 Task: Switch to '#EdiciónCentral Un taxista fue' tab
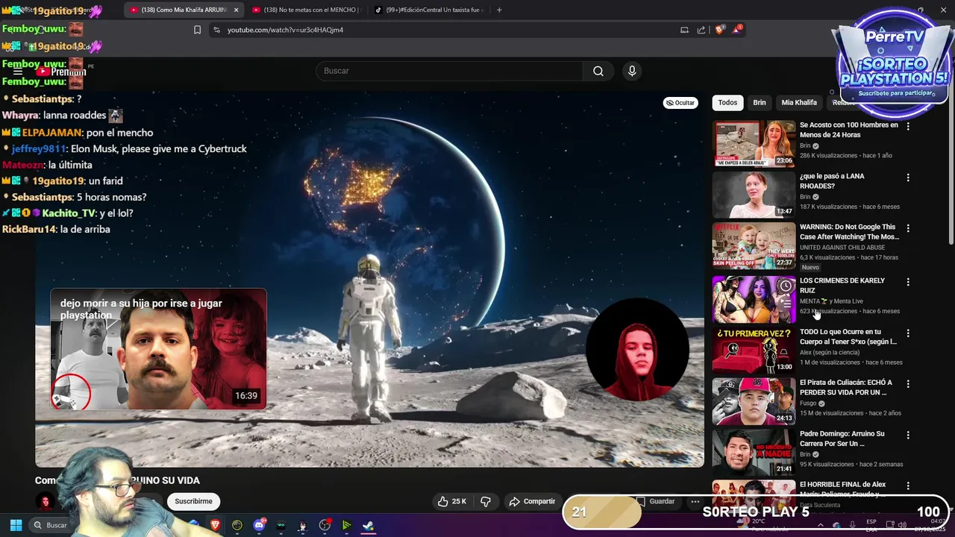coord(428,10)
